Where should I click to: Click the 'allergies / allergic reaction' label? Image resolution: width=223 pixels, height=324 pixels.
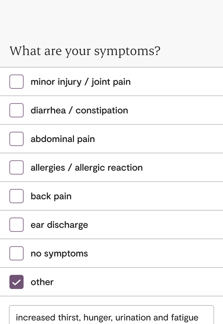tap(87, 168)
